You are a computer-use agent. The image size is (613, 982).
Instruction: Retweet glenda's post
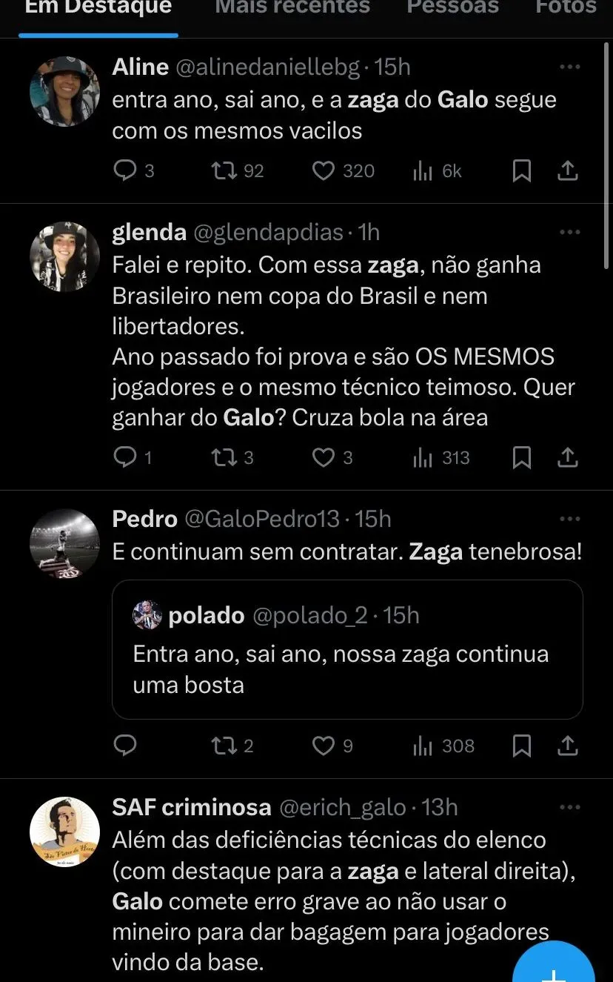[221, 458]
